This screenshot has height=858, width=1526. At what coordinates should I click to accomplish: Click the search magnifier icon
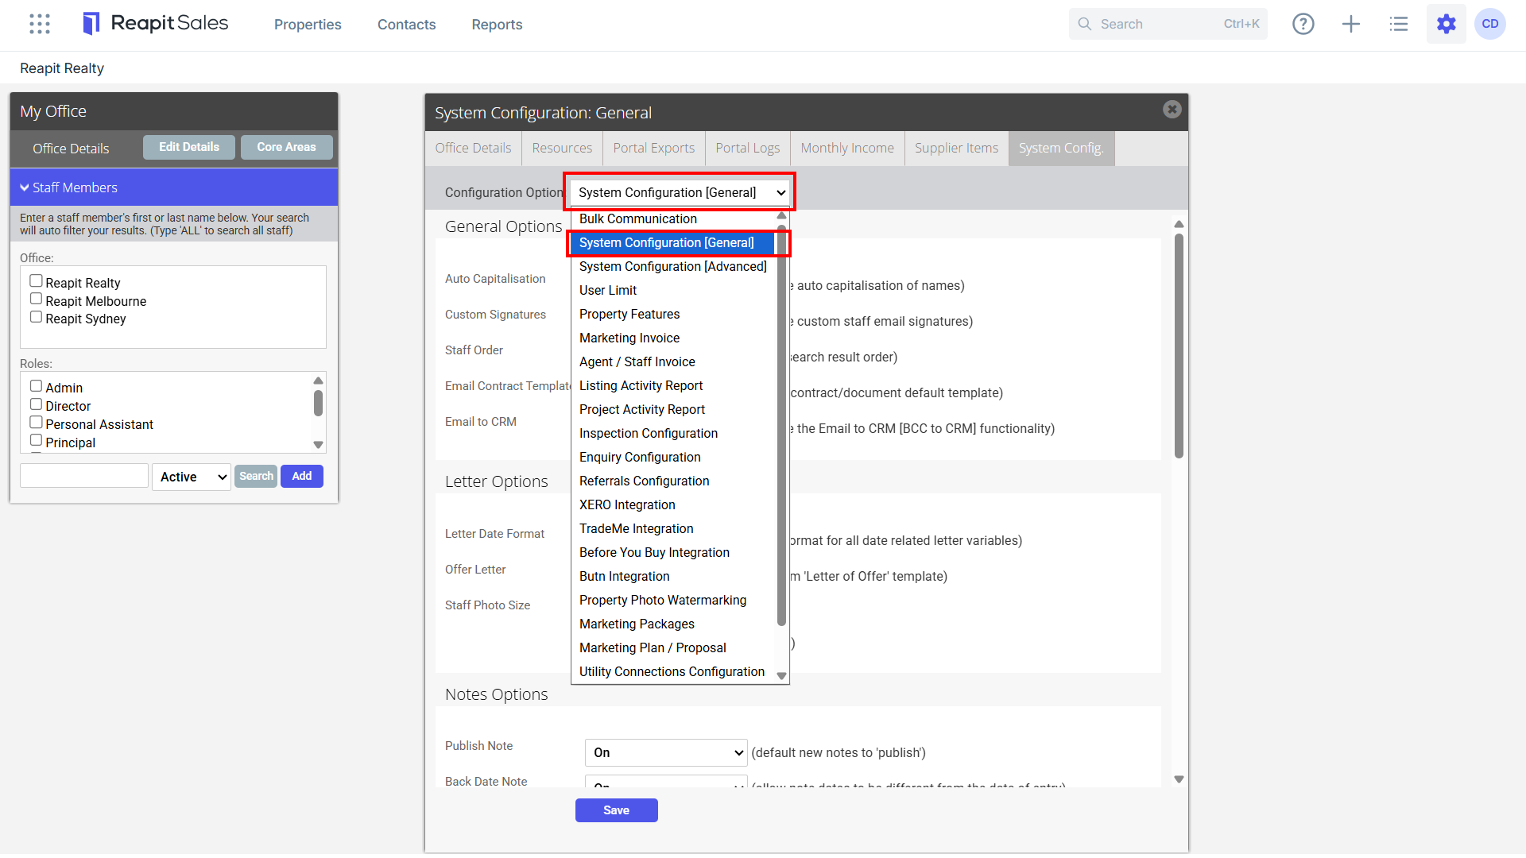point(1085,24)
